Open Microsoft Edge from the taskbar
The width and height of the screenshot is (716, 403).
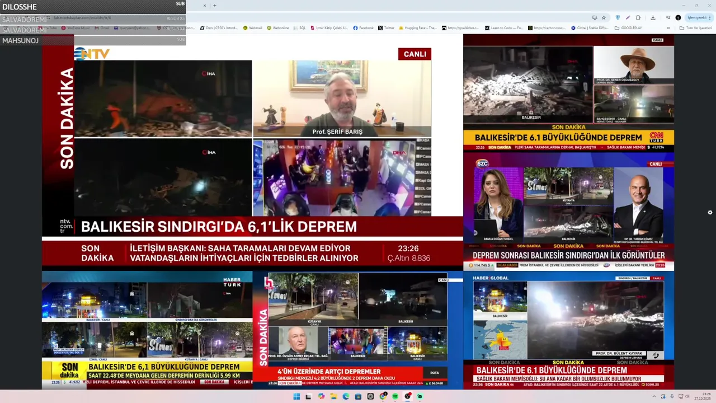coord(346,396)
